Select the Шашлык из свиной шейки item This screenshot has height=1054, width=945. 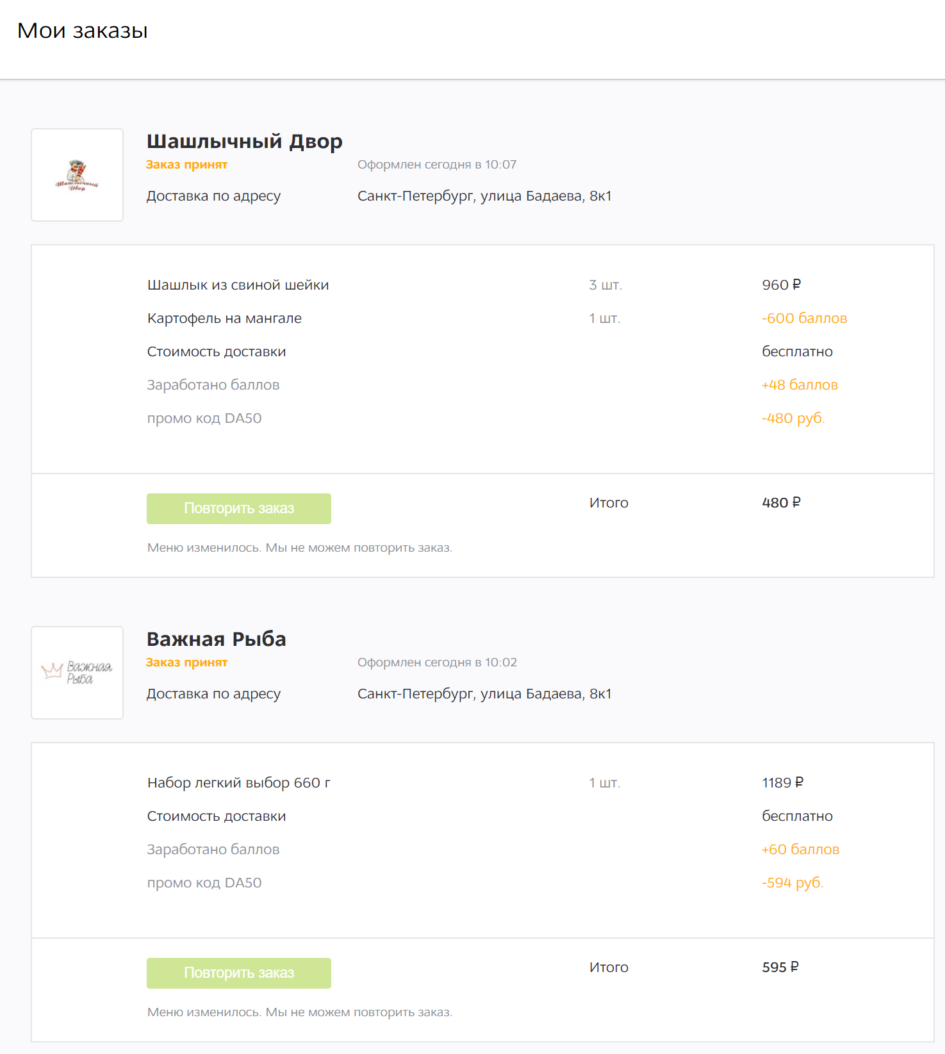pyautogui.click(x=238, y=285)
